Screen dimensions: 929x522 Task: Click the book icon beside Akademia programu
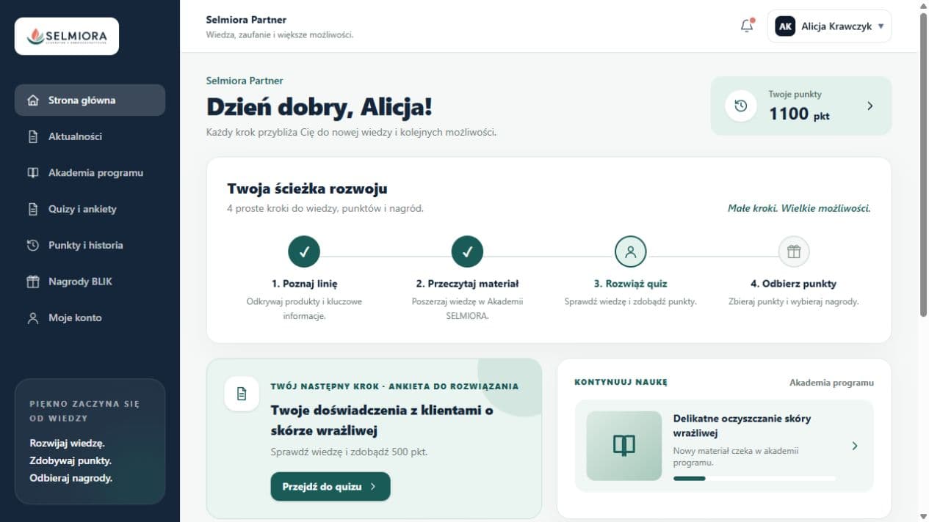coord(32,173)
